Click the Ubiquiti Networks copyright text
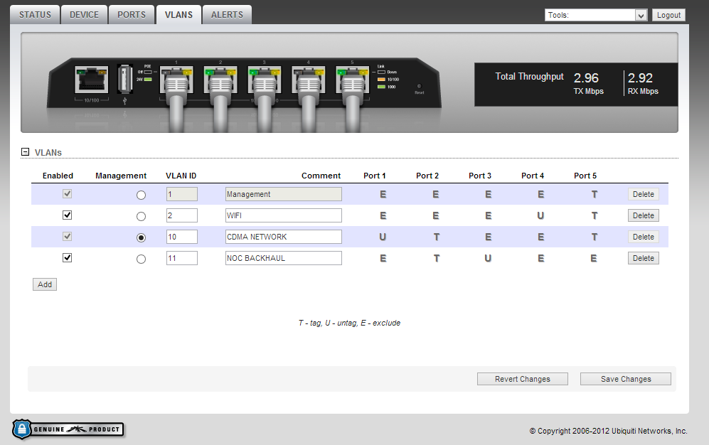 (608, 431)
